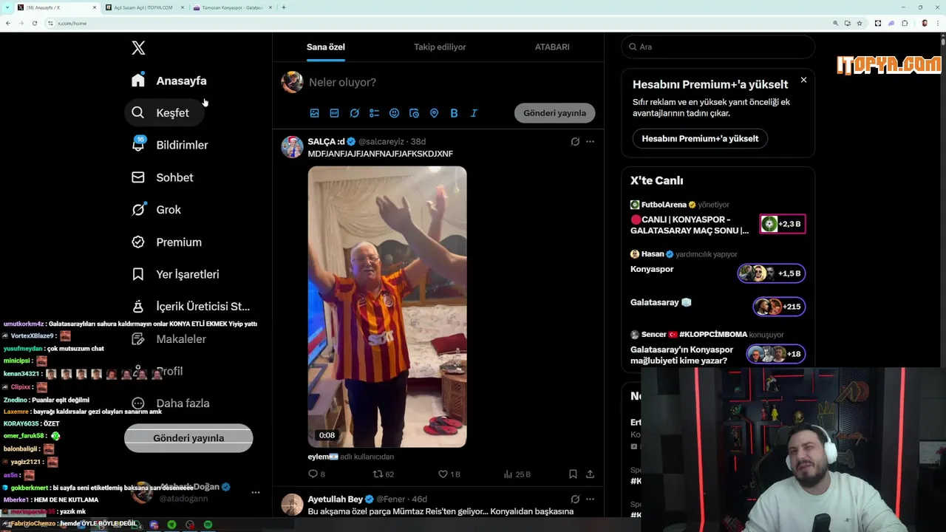Image resolution: width=946 pixels, height=532 pixels.
Task: View analytics of SALÇA post
Action: pyautogui.click(x=517, y=474)
